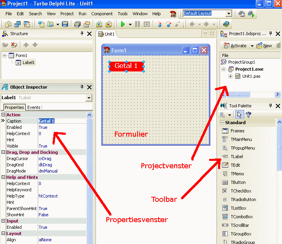Click the Program Reset stop icon
The height and width of the screenshot is (244, 282).
click(x=147, y=24)
